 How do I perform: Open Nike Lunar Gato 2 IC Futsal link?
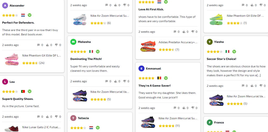click(42, 127)
